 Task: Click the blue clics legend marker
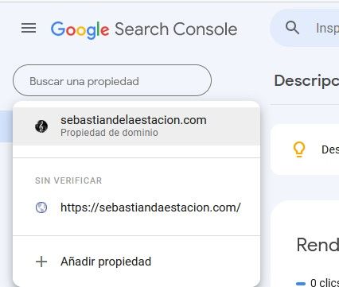[300, 284]
